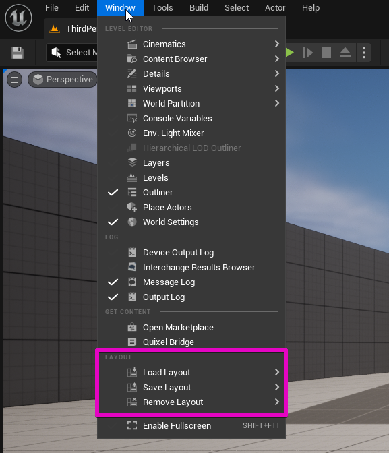The height and width of the screenshot is (453, 389).
Task: Click the Details pencil icon
Action: 132,73
